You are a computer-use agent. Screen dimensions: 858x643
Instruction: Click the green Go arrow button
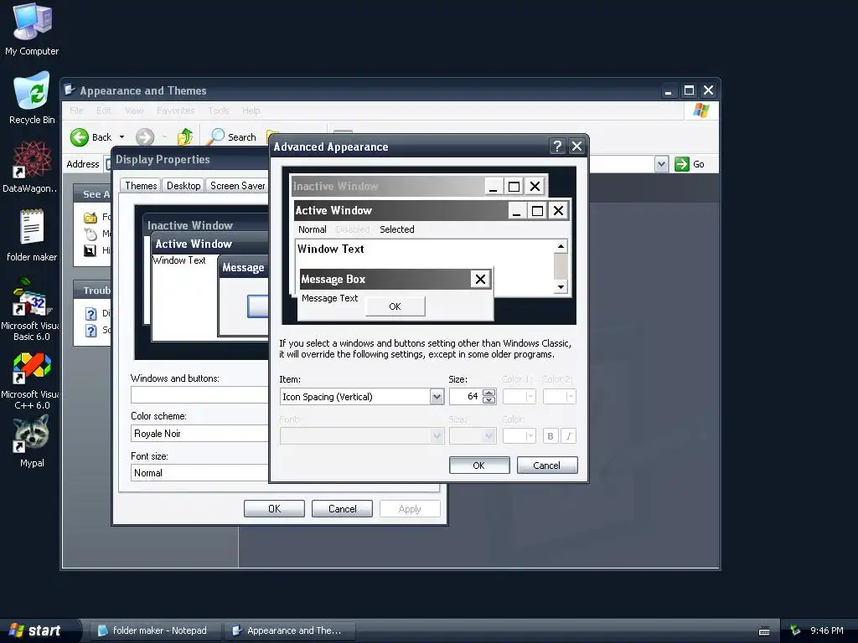pyautogui.click(x=682, y=164)
